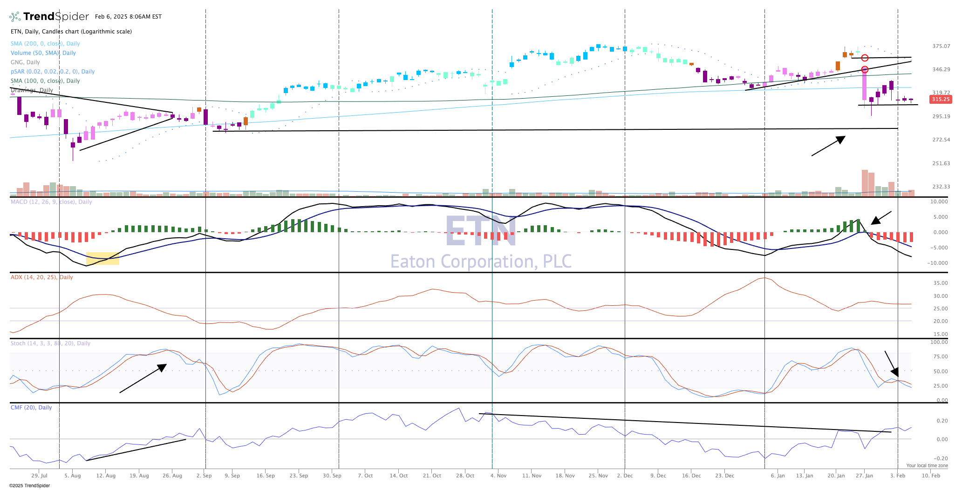Click the SMA (200, 0, close) indicator label
The height and width of the screenshot is (490, 962).
(45, 44)
